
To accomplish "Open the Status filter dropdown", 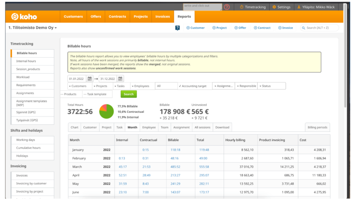I will [x=271, y=86].
